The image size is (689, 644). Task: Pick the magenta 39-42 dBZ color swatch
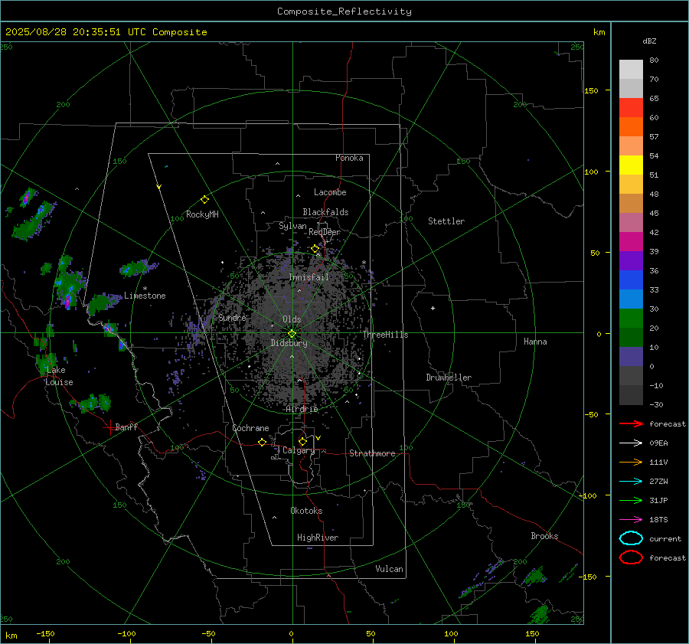coord(631,242)
